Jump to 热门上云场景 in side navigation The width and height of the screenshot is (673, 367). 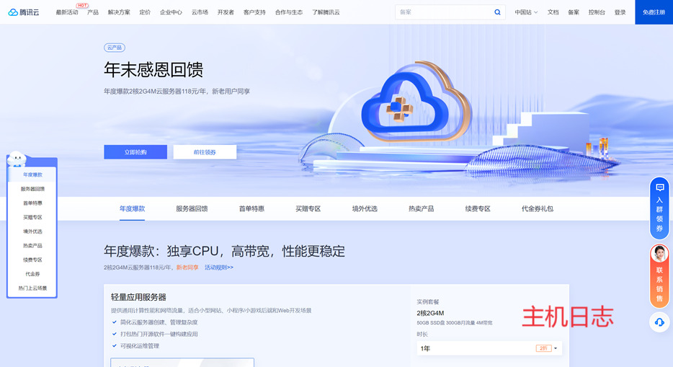click(32, 288)
